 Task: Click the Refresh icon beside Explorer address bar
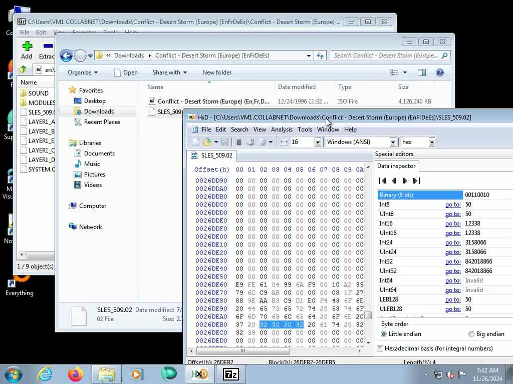tap(320, 56)
